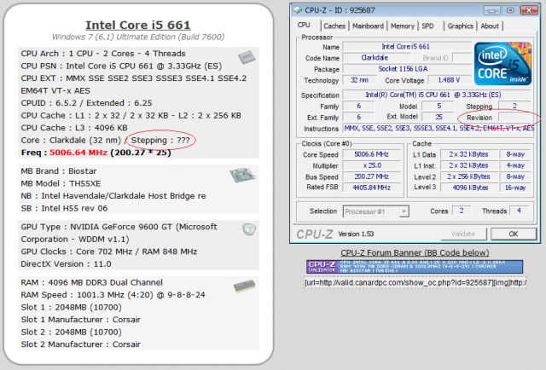Click the CPU-Z Forum Banner link

tap(415, 252)
